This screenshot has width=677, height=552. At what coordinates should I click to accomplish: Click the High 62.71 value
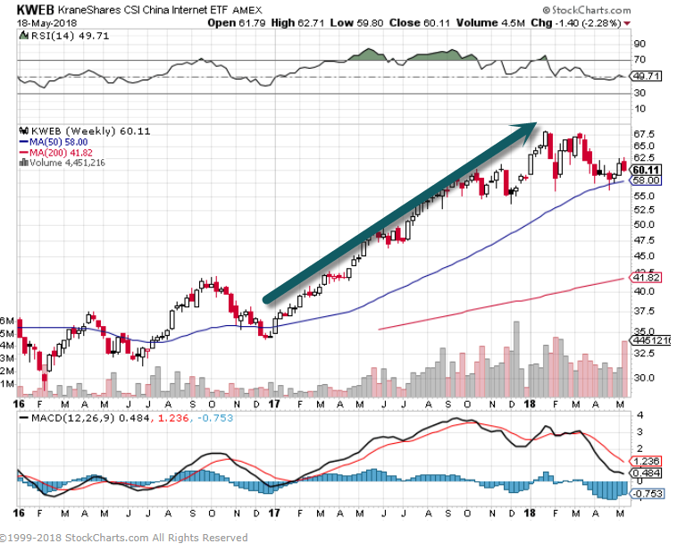(x=297, y=23)
